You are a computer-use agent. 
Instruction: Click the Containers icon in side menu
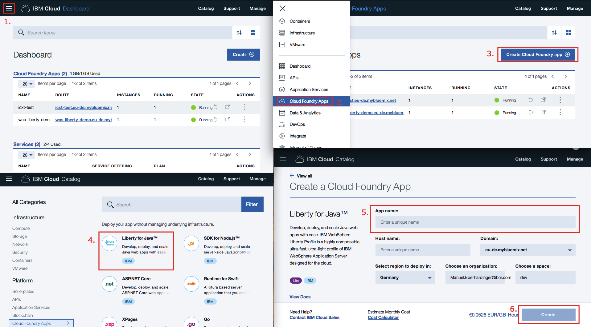click(x=282, y=21)
